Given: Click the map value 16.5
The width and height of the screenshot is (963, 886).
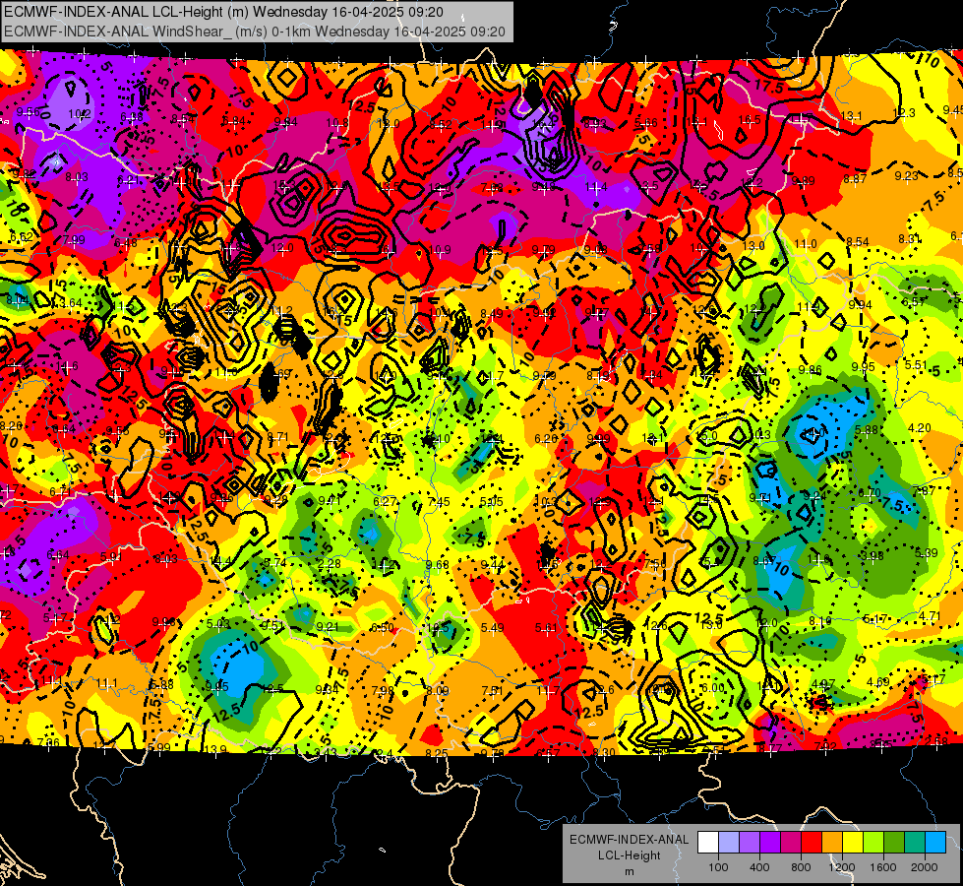Looking at the screenshot, I should click(x=750, y=120).
